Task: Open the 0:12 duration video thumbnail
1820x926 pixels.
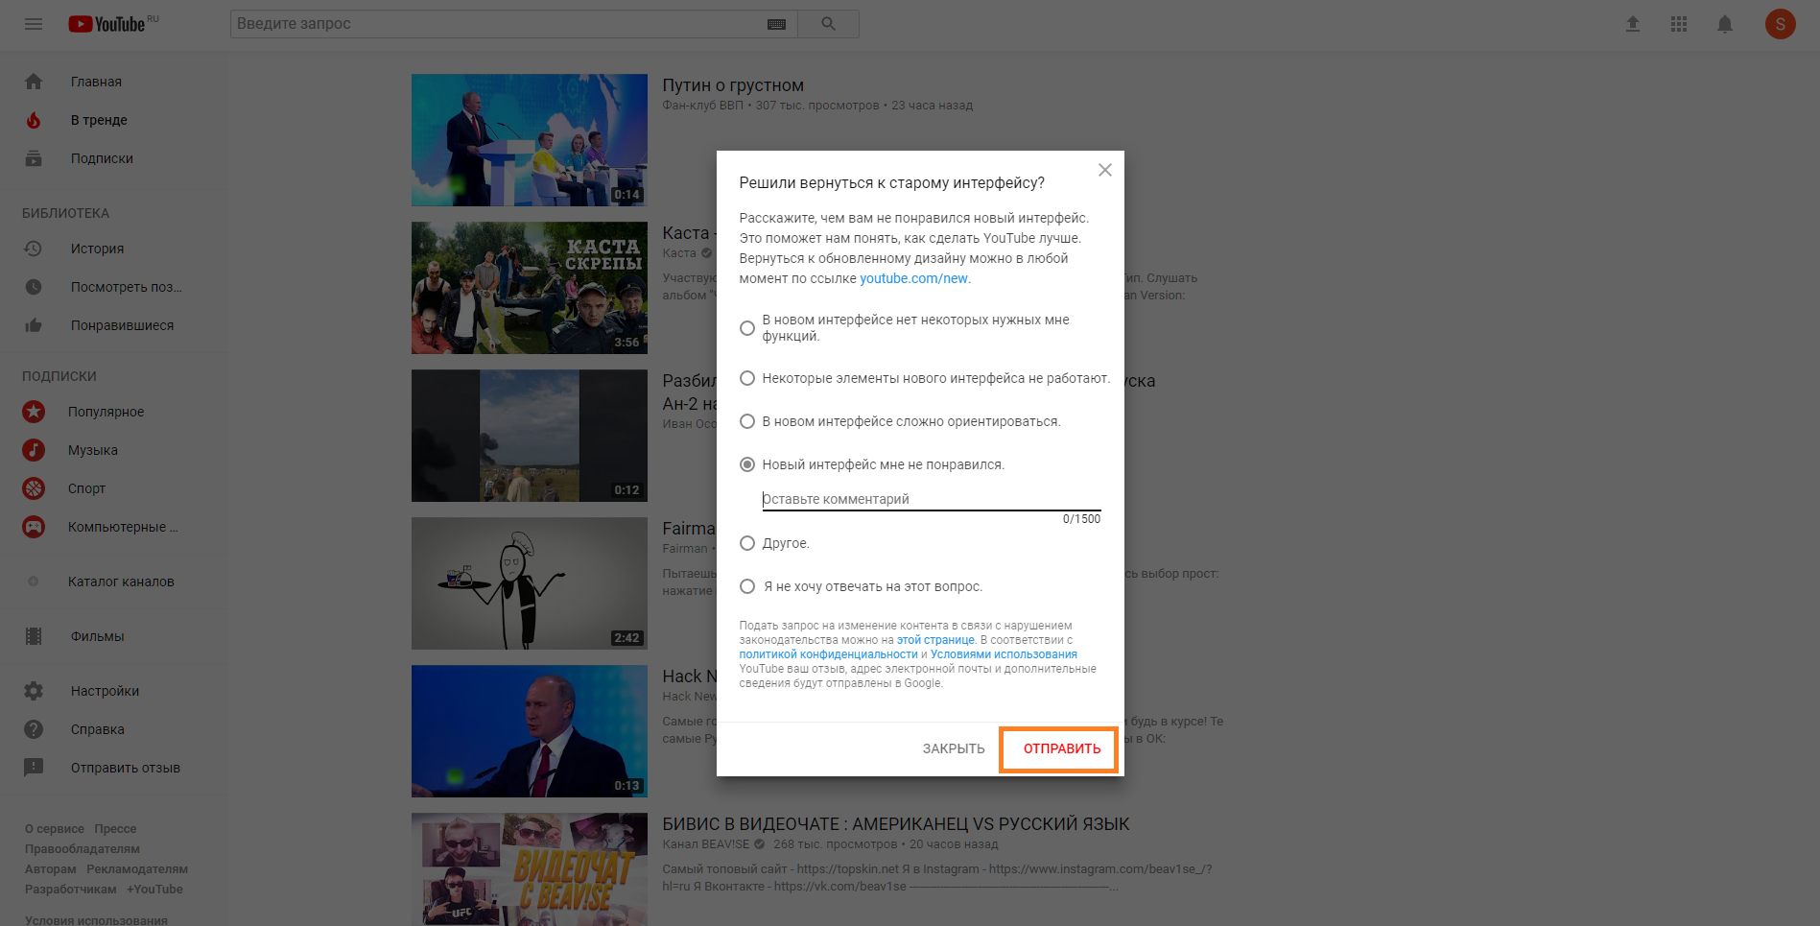Action: pos(530,436)
